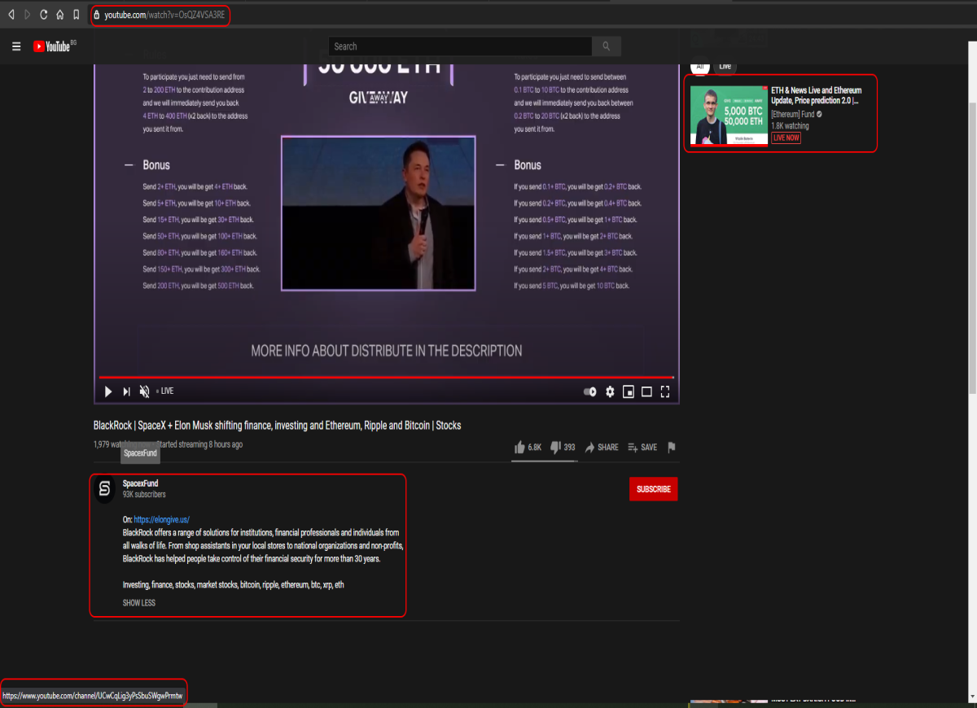Image resolution: width=977 pixels, height=708 pixels.
Task: Click the browser forward arrow
Action: click(x=27, y=15)
